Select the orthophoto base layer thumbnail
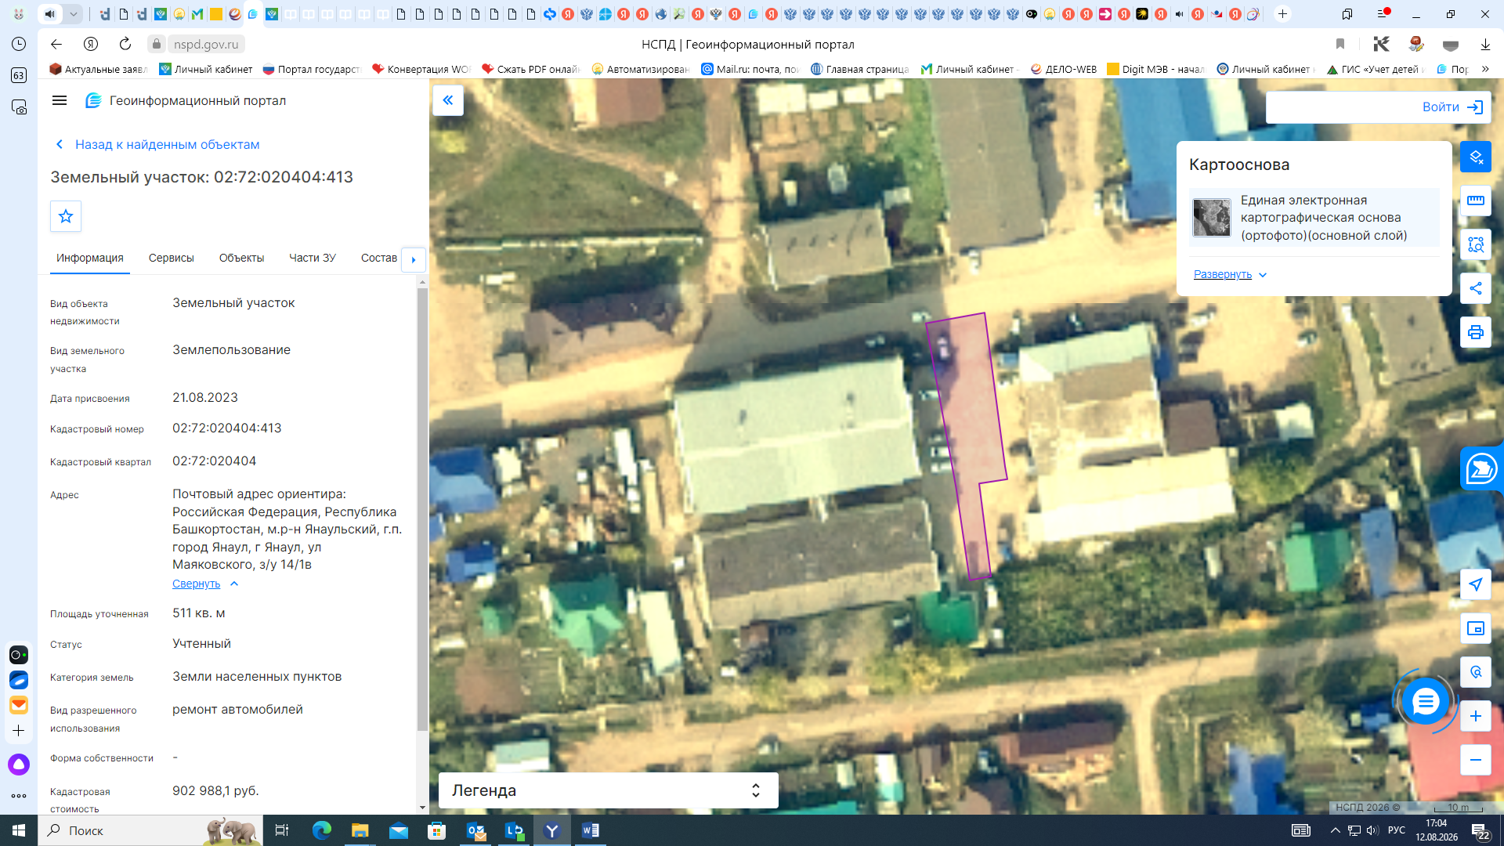Viewport: 1504px width, 846px height. 1212,218
